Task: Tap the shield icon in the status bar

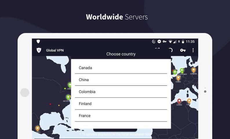Action: pyautogui.click(x=38, y=41)
